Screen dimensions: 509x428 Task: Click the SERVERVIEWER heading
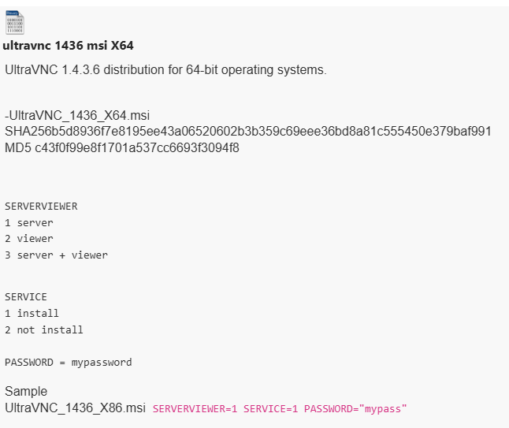tap(41, 207)
